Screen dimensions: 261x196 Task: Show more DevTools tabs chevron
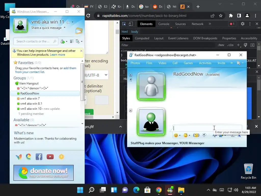click(x=210, y=24)
